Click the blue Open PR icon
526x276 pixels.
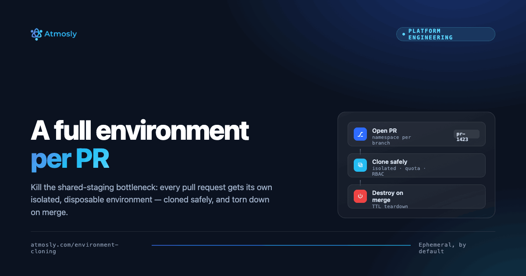360,134
